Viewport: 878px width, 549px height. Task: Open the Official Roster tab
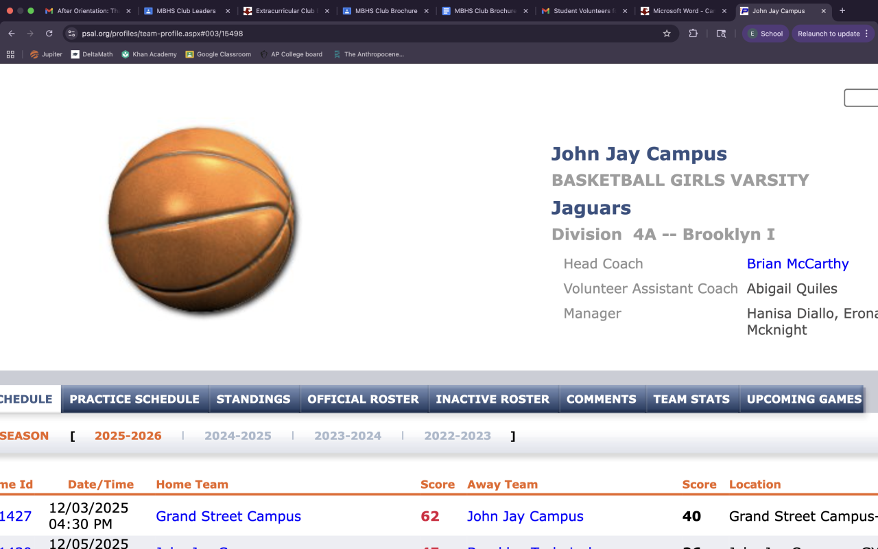(x=363, y=399)
